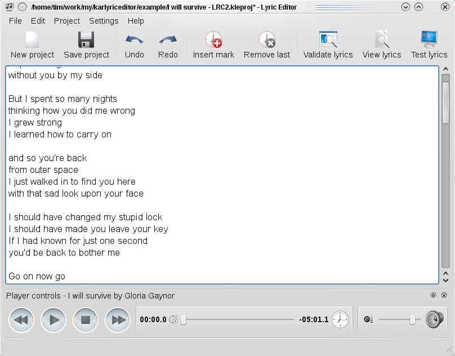Click the line 'from outer space'
Viewport: 455px width, 356px height.
43,170
